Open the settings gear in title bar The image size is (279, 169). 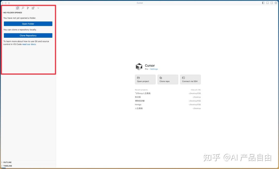[276, 3]
